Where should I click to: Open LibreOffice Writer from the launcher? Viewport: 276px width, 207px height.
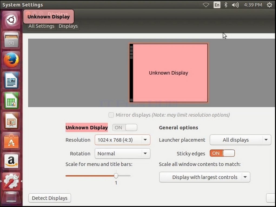[11, 80]
